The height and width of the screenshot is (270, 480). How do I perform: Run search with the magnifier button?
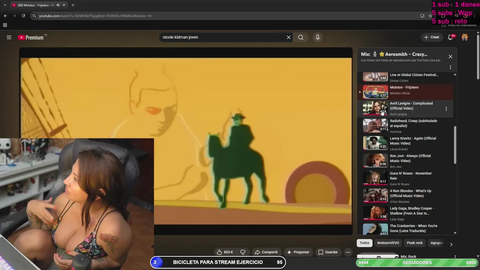pyautogui.click(x=301, y=37)
